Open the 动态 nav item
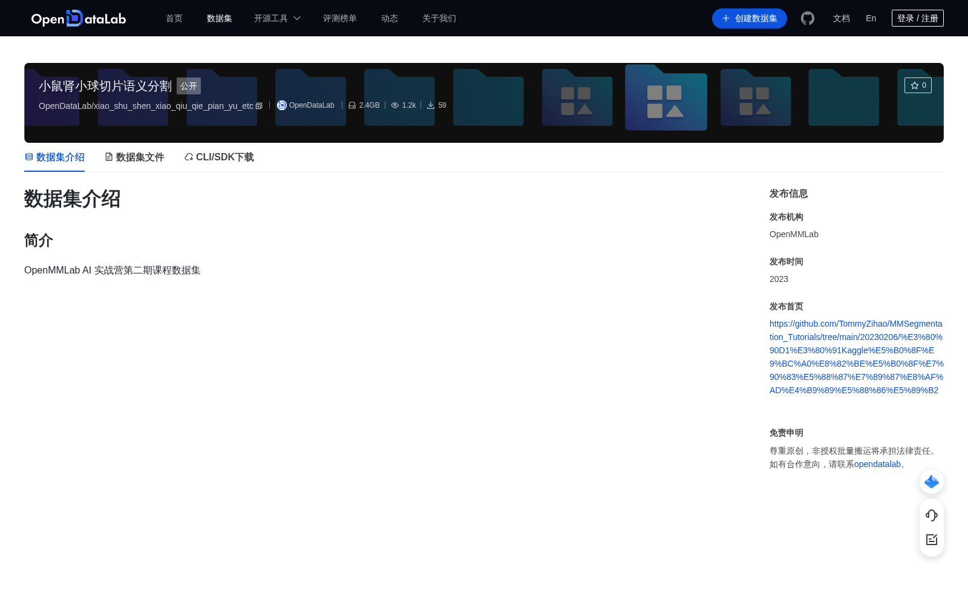 coord(390,18)
